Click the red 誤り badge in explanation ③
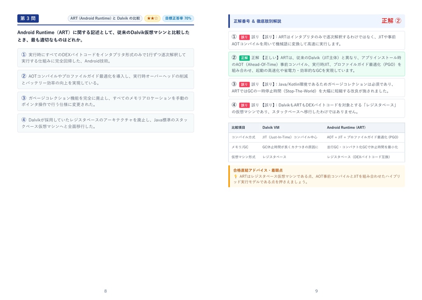This screenshot has height=300, width=422. (x=244, y=84)
